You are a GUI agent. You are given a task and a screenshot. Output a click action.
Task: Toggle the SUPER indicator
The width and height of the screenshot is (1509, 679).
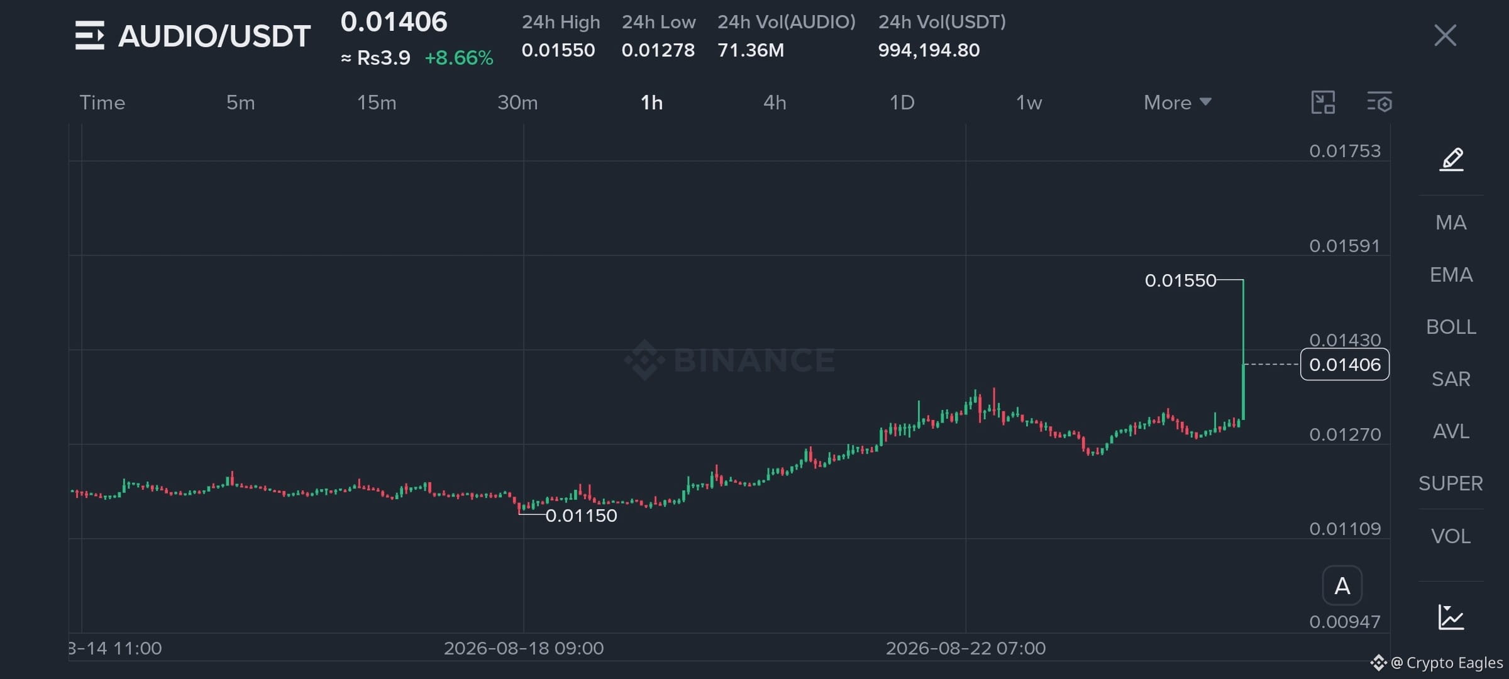click(1451, 483)
